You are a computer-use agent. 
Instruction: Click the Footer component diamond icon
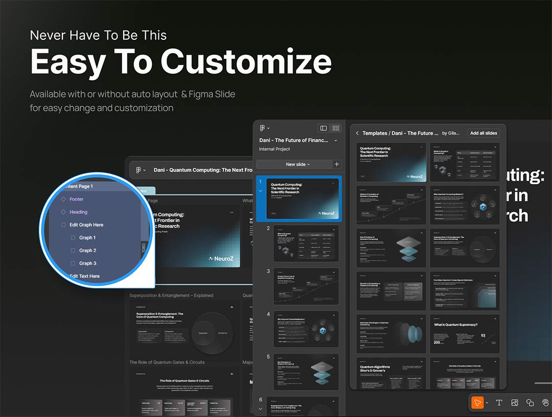63,199
